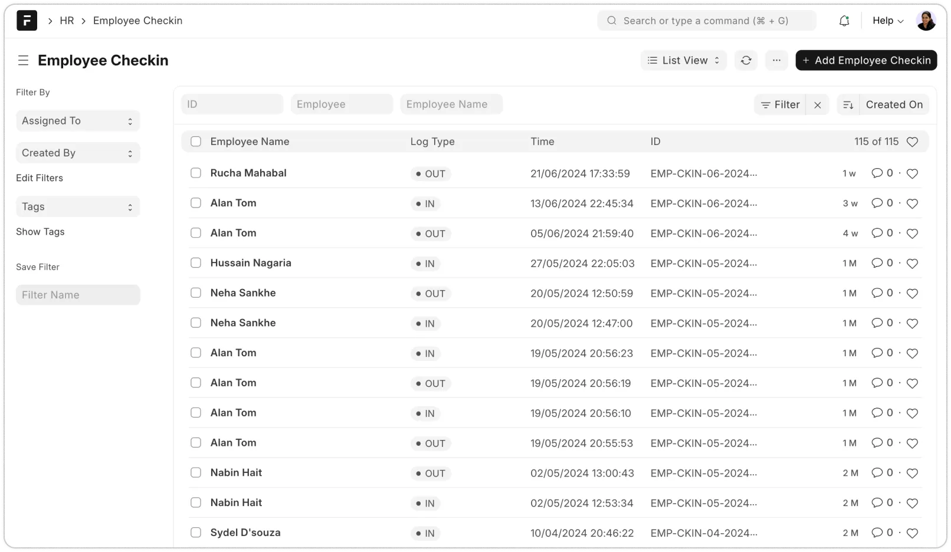Open the Help menu
The width and height of the screenshot is (951, 552).
coord(888,21)
